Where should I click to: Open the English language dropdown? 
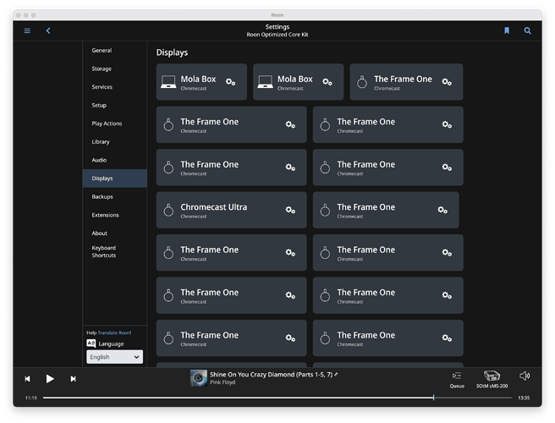(x=115, y=357)
